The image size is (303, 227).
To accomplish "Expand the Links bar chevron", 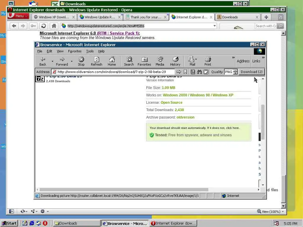I will click(263, 58).
